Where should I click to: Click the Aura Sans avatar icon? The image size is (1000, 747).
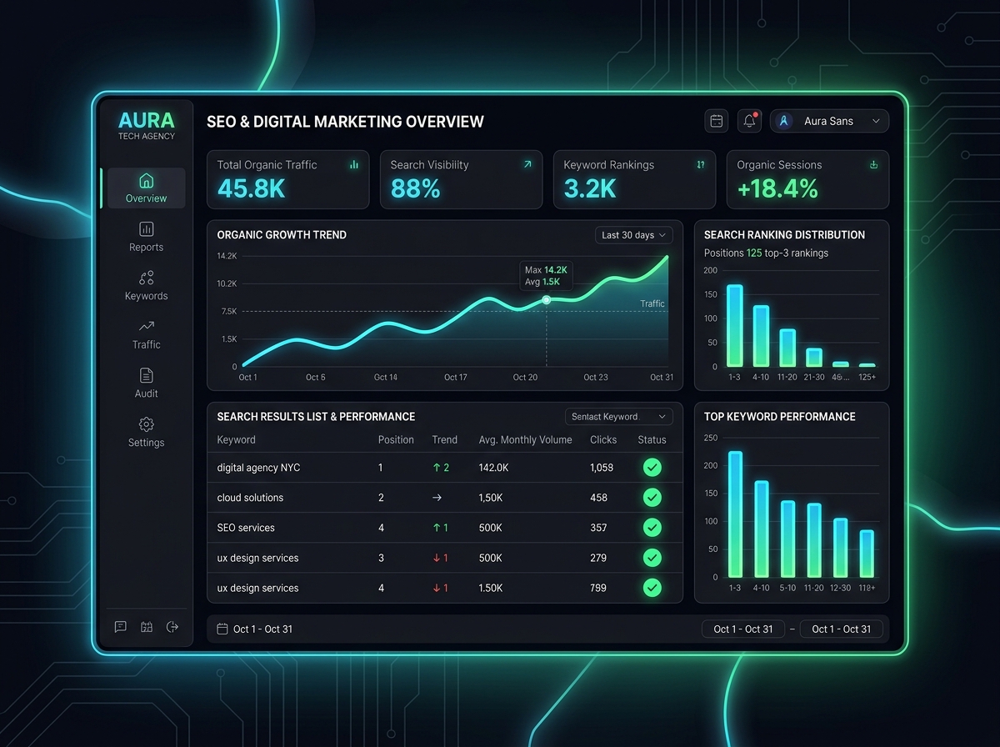[783, 121]
